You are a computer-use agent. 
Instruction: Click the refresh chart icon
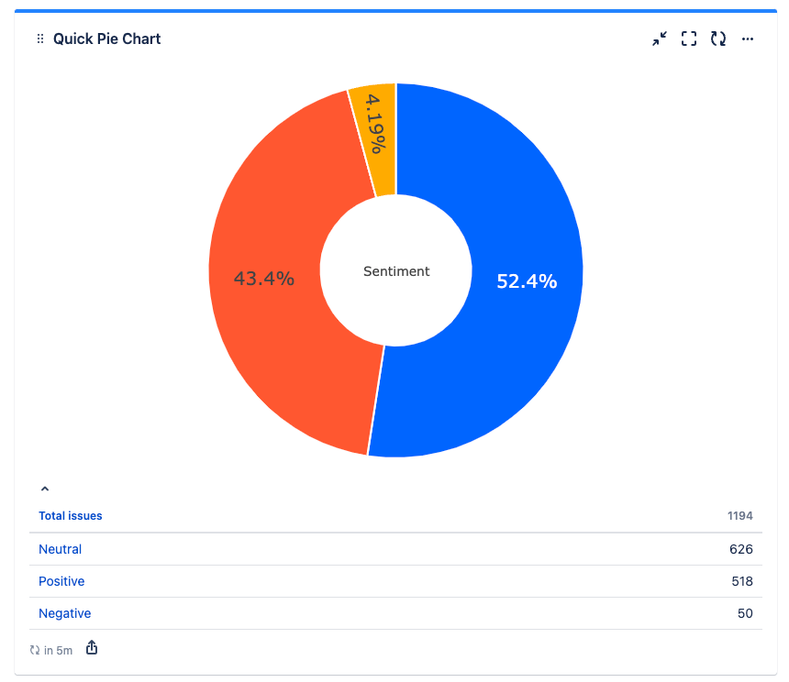(717, 38)
